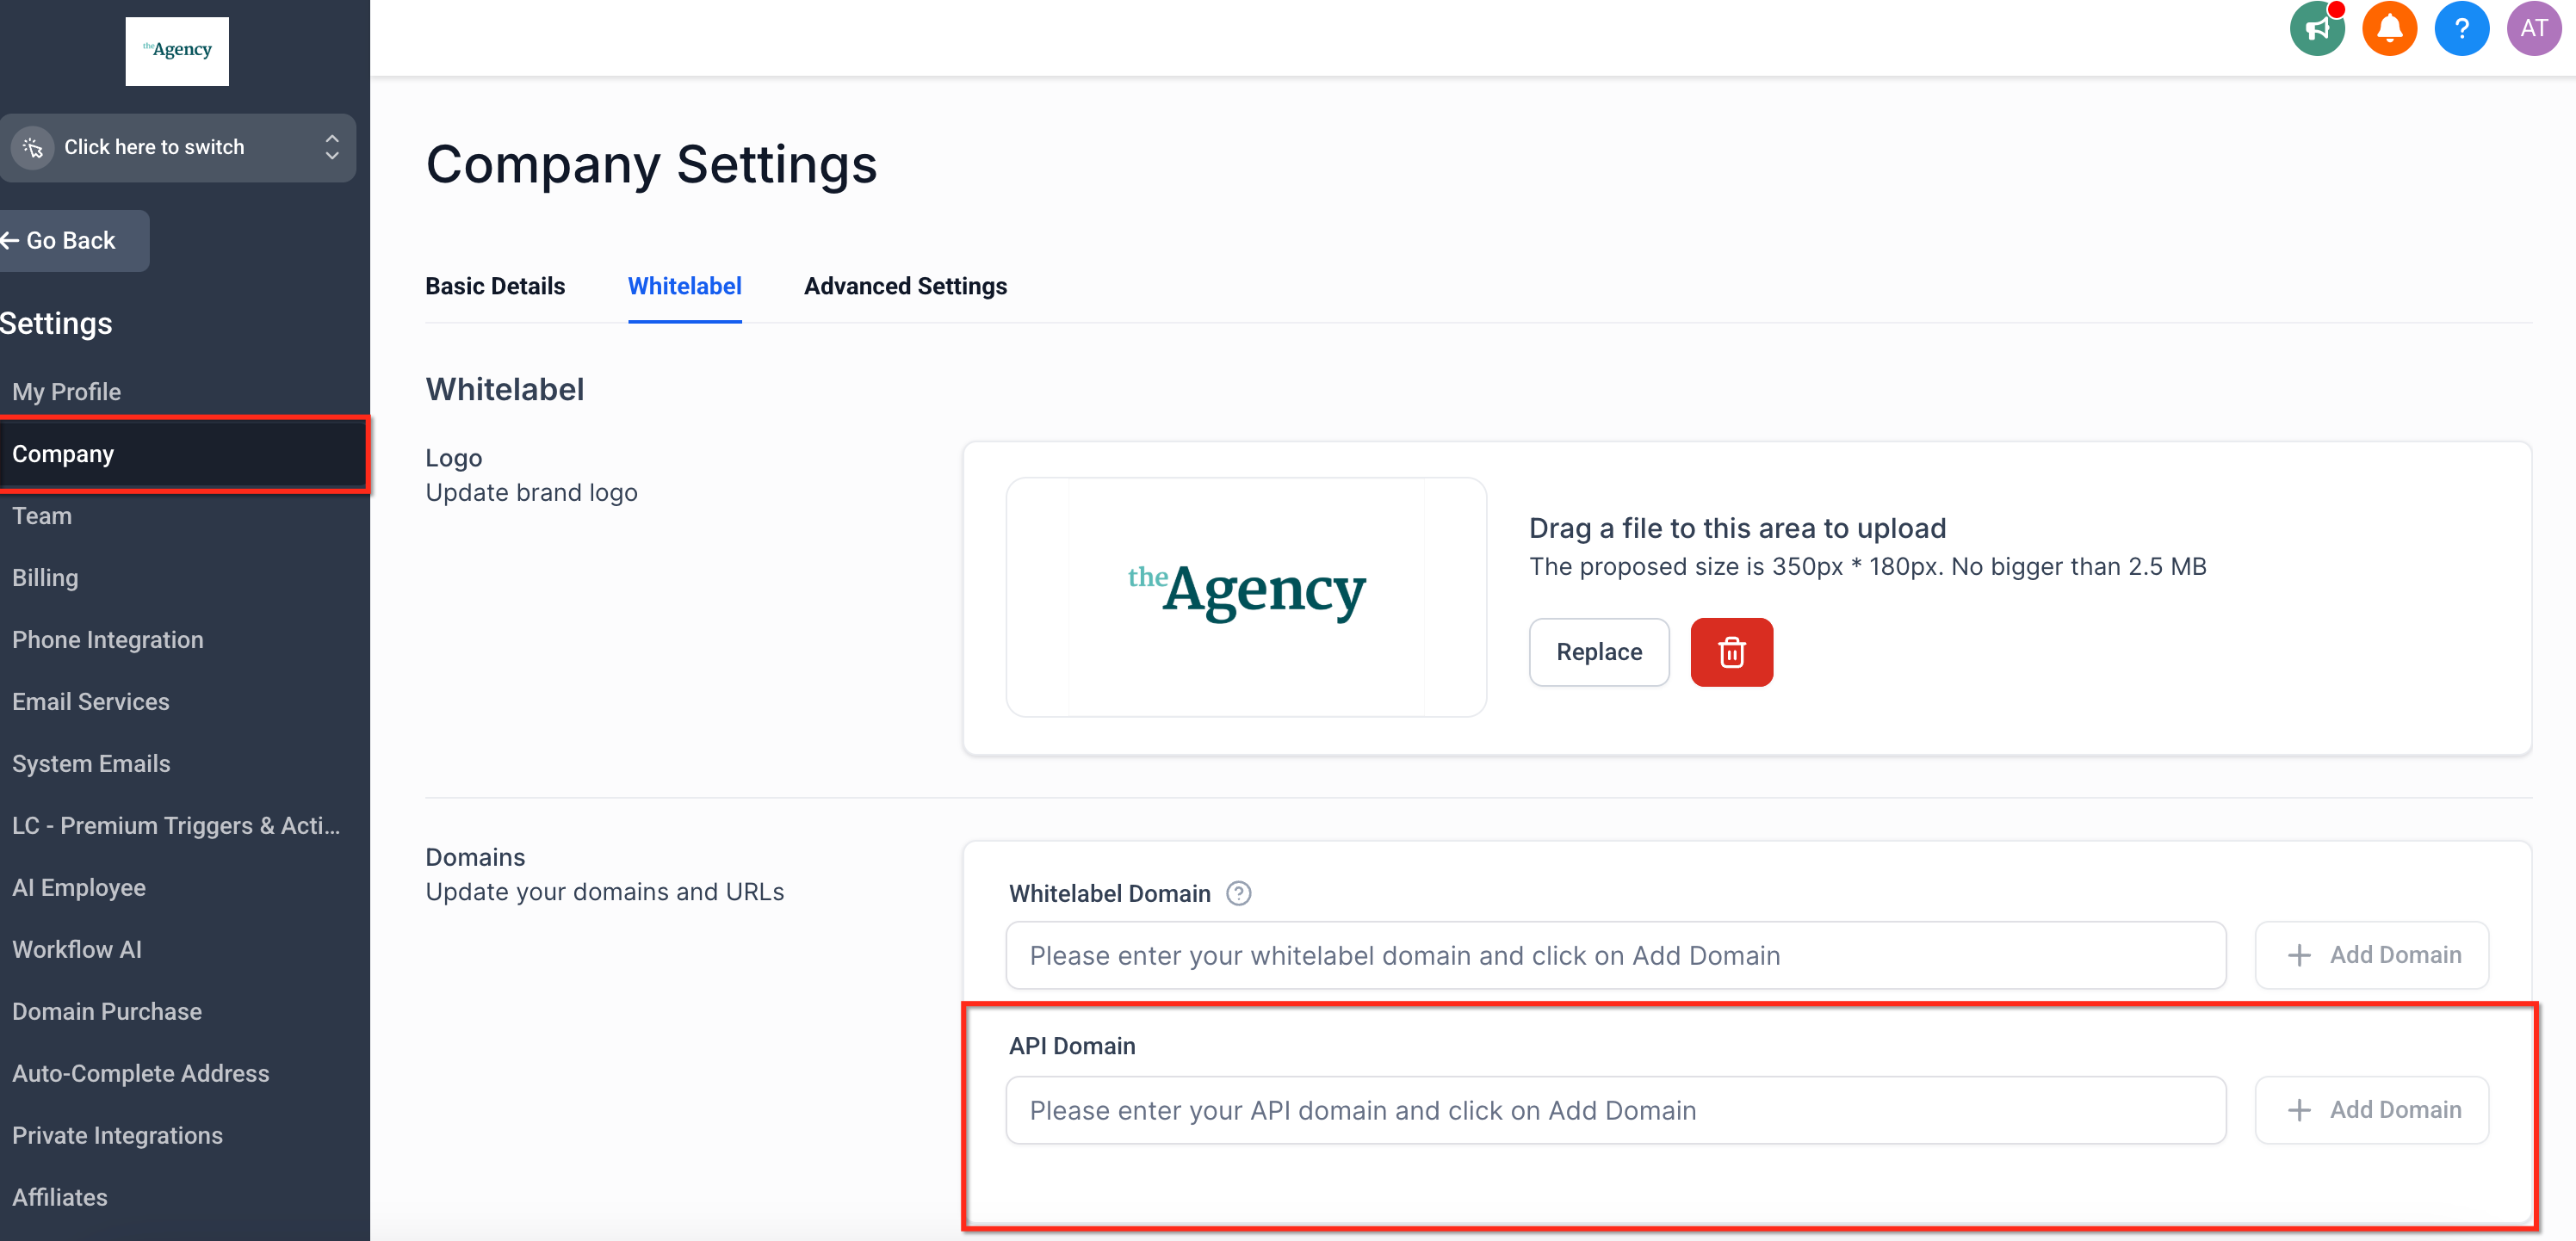Open the AT user avatar menu

(x=2533, y=28)
